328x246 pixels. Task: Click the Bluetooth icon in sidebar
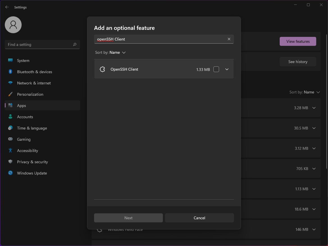click(10, 72)
